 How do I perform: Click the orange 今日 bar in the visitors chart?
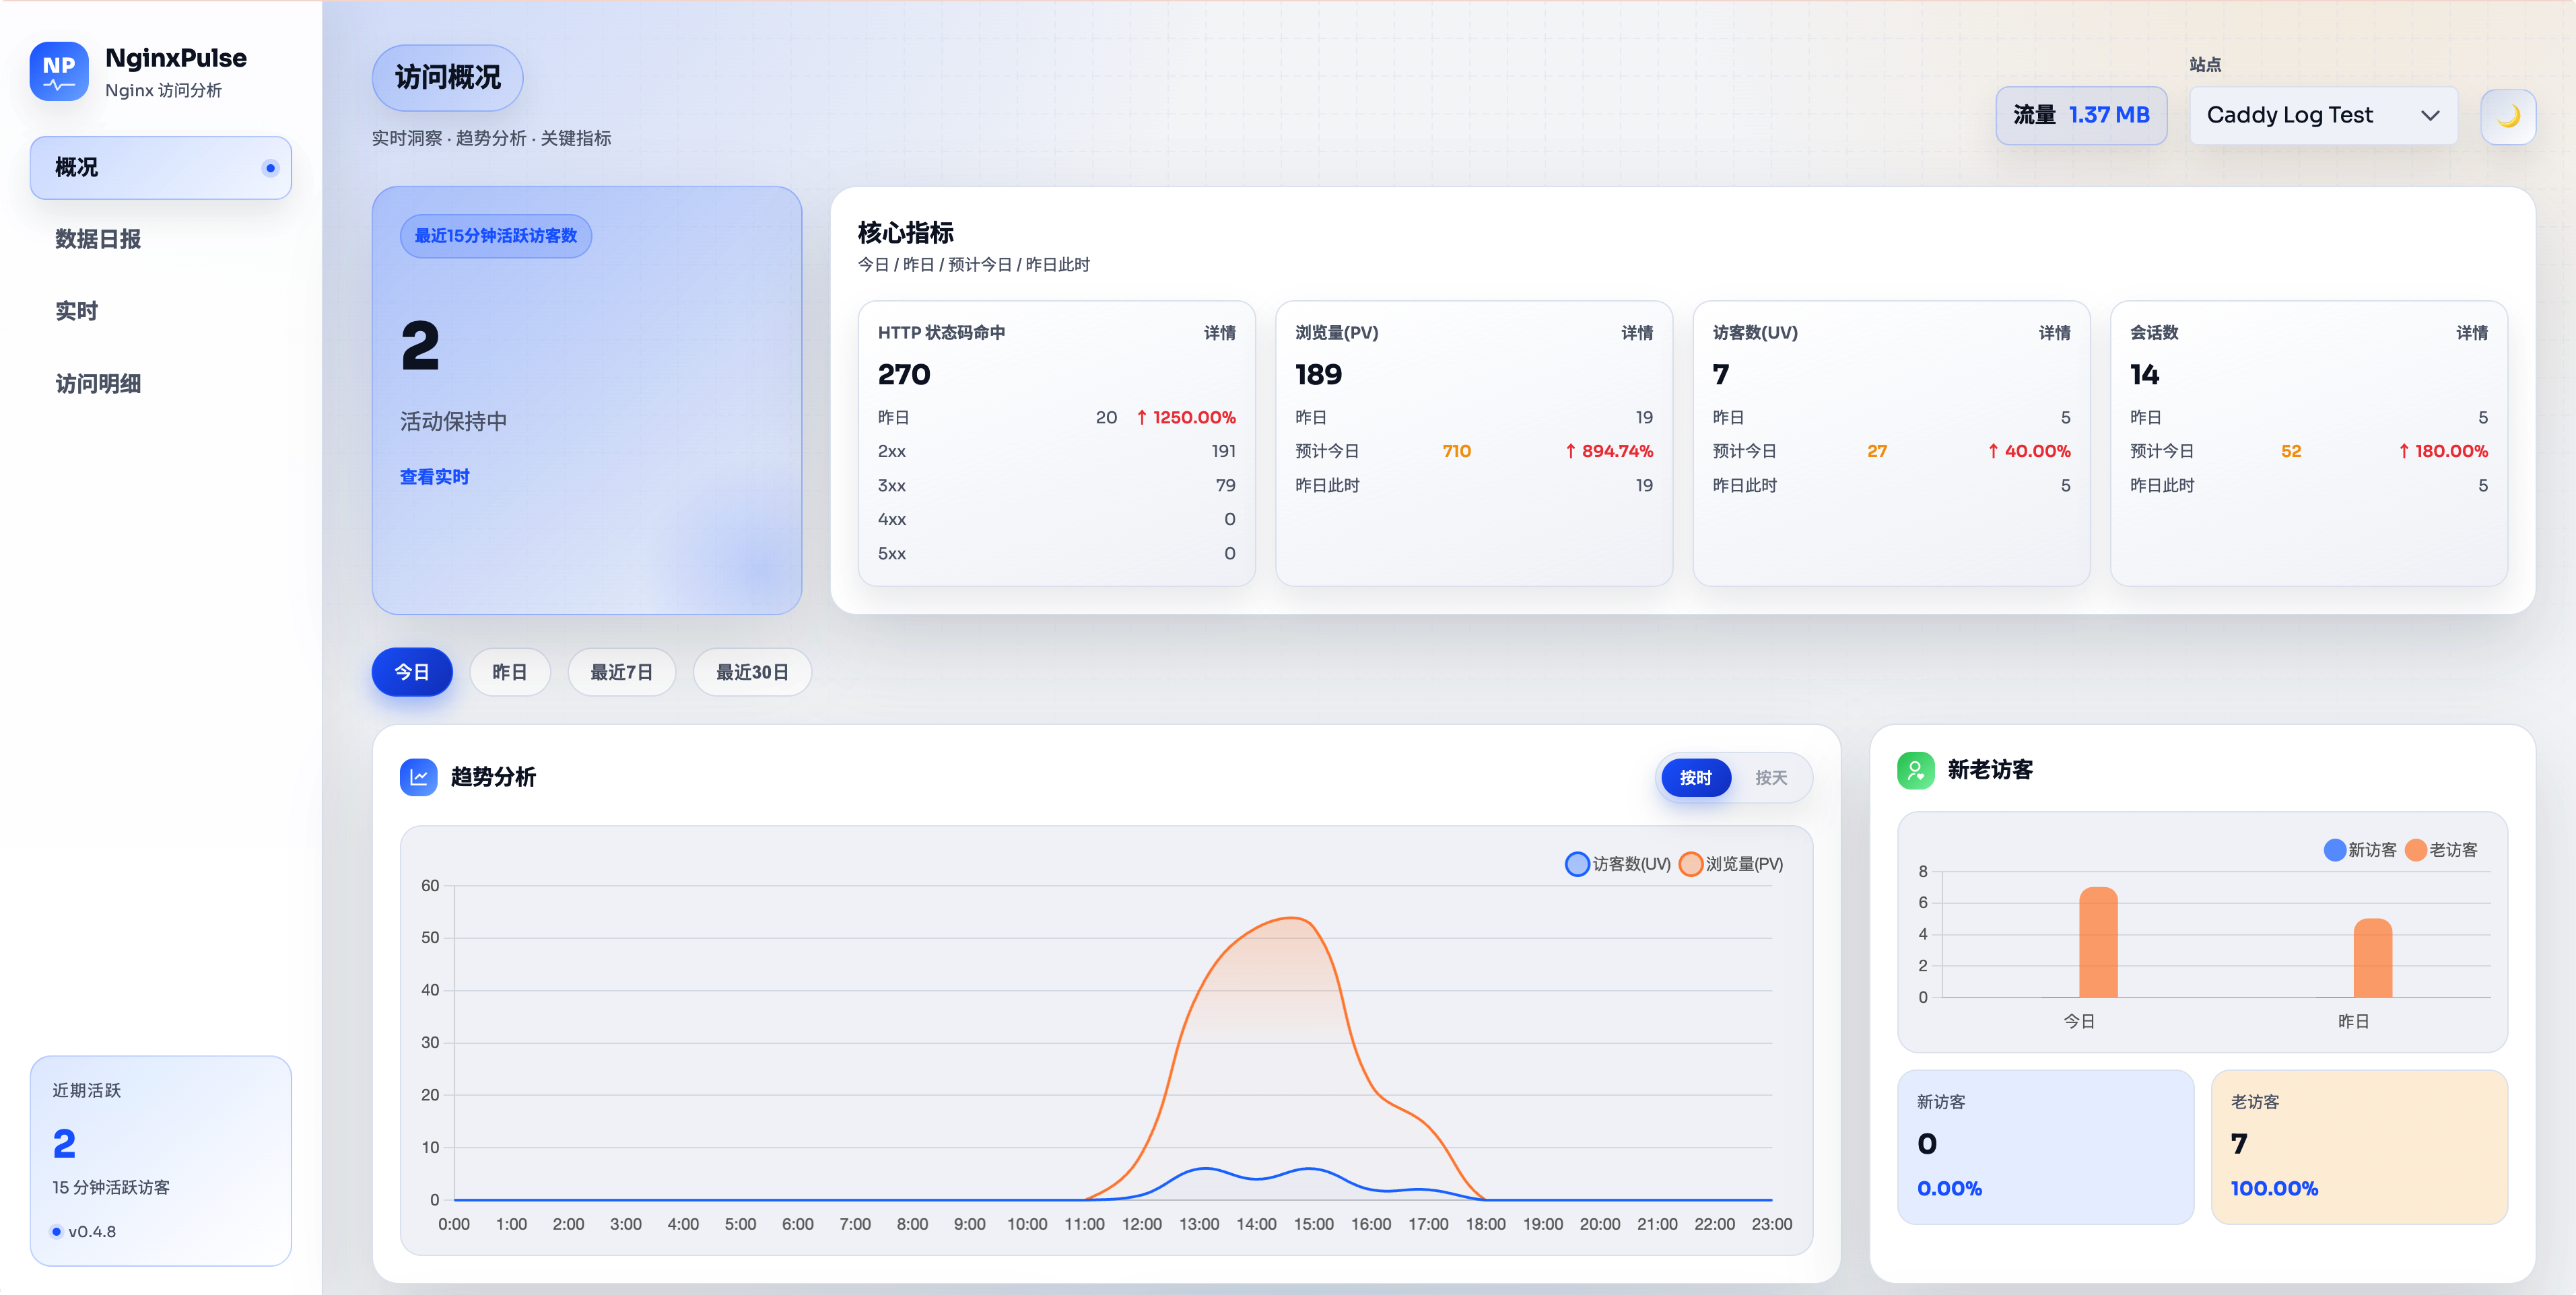tap(2098, 943)
